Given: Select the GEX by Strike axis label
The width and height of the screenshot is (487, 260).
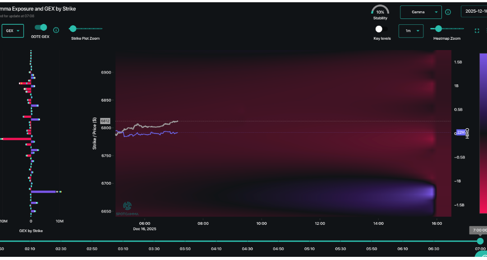Looking at the screenshot, I should coord(30,230).
